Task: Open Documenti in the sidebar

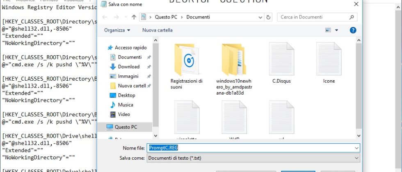Action: point(130,57)
